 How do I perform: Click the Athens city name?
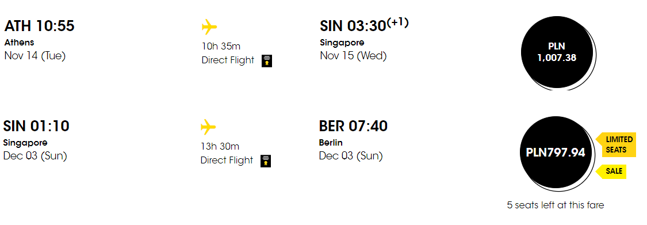pyautogui.click(x=19, y=43)
